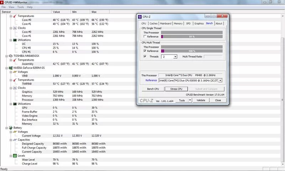Switch to the Mainboard tab
285x171 pixels.
tap(166, 23)
